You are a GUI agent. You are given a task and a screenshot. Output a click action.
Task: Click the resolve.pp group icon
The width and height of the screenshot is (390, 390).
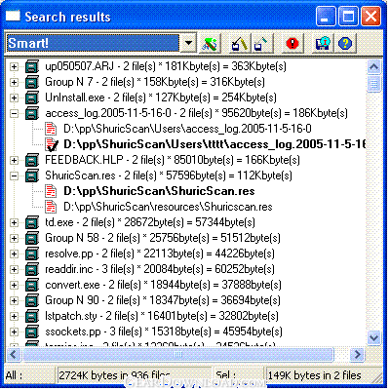32,253
